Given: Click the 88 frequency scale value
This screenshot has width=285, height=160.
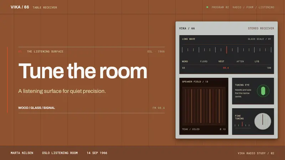Looking at the screenshot, I should tap(183, 68).
